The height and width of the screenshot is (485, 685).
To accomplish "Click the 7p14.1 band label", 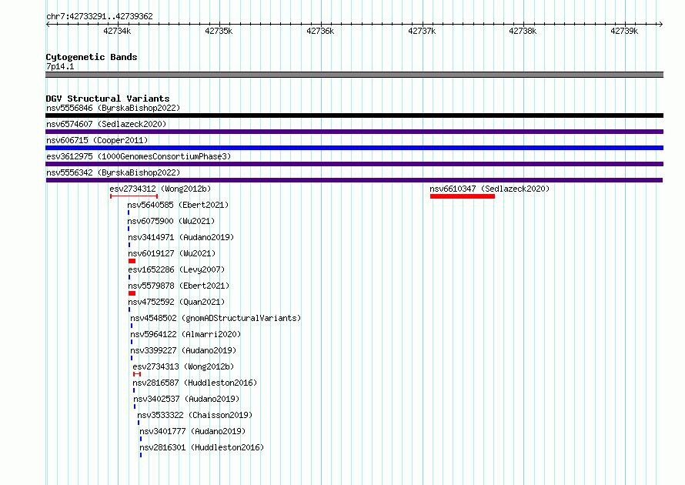I will coord(60,66).
